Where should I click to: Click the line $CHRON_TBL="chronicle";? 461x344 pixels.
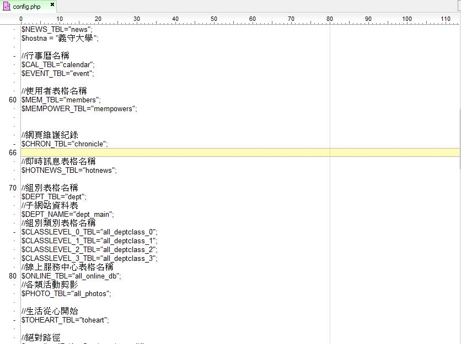coord(65,144)
